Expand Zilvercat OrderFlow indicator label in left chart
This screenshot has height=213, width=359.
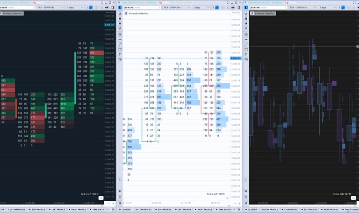pyautogui.click(x=12, y=14)
